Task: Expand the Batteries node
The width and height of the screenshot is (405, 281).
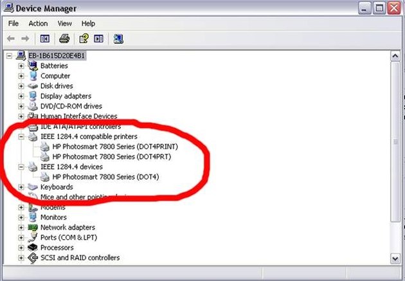Action: coord(21,66)
